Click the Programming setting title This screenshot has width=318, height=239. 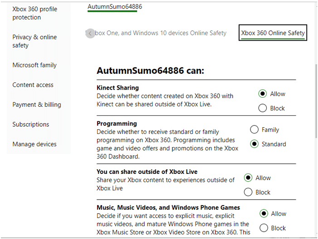tap(117, 124)
